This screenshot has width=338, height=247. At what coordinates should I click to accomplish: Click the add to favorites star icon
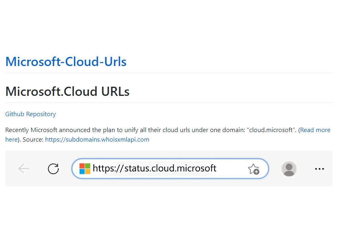(x=254, y=169)
